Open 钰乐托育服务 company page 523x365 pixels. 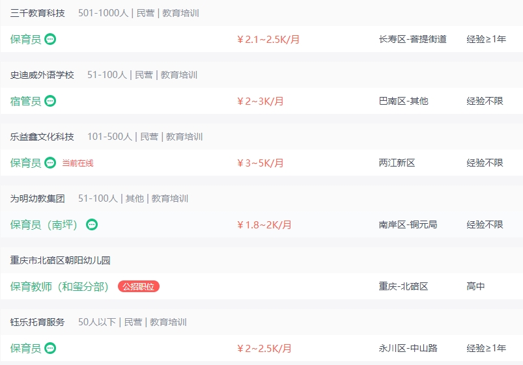pyautogui.click(x=37, y=322)
